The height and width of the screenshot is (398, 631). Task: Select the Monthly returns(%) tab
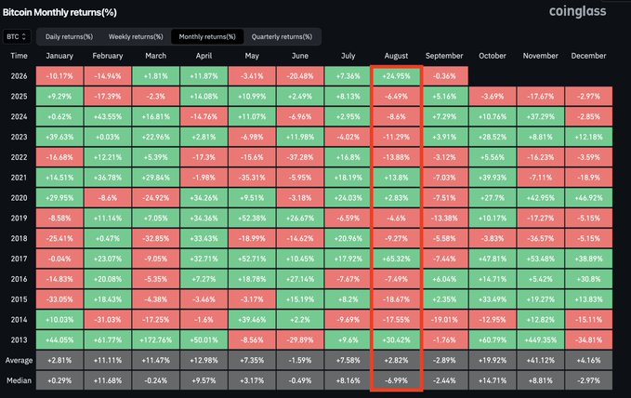tap(207, 36)
